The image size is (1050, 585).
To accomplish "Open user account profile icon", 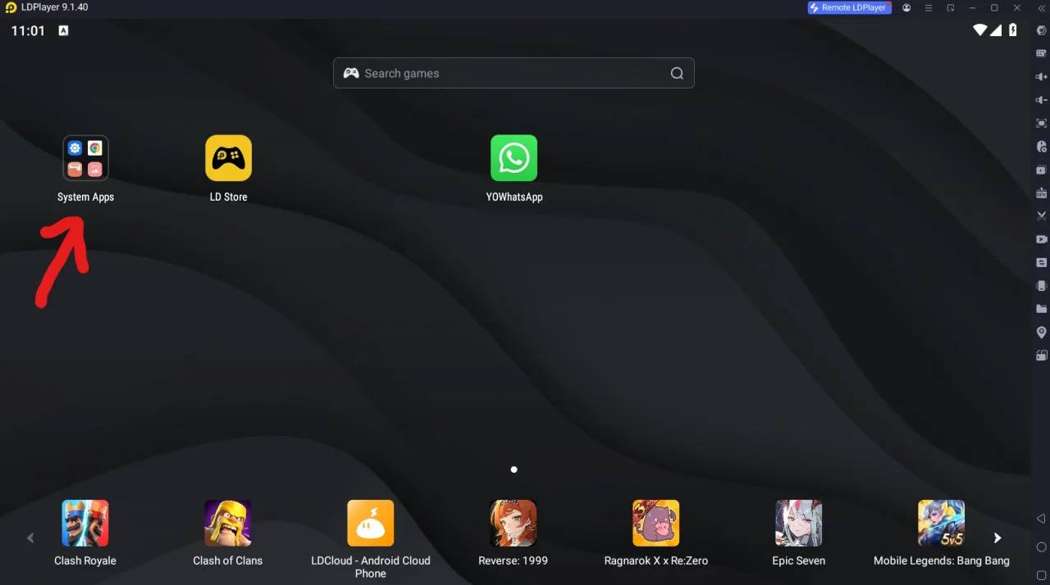I will tap(906, 7).
